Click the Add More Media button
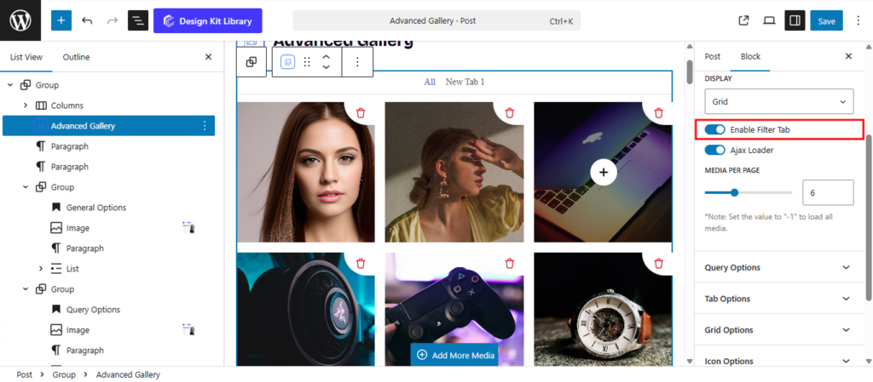Screen dimensions: 873x382 pos(455,355)
